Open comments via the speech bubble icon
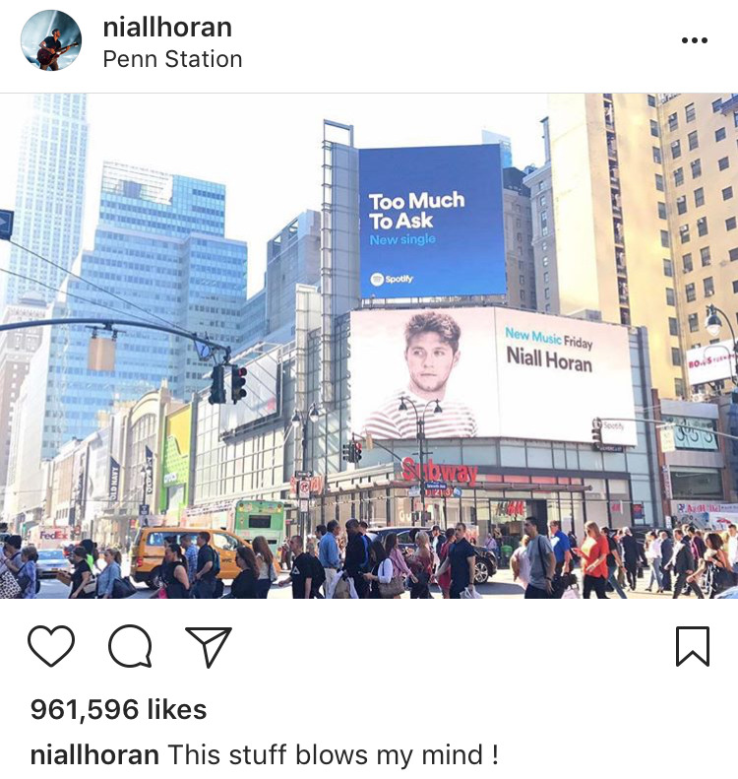Screen dimensions: 738x779 pos(130,646)
